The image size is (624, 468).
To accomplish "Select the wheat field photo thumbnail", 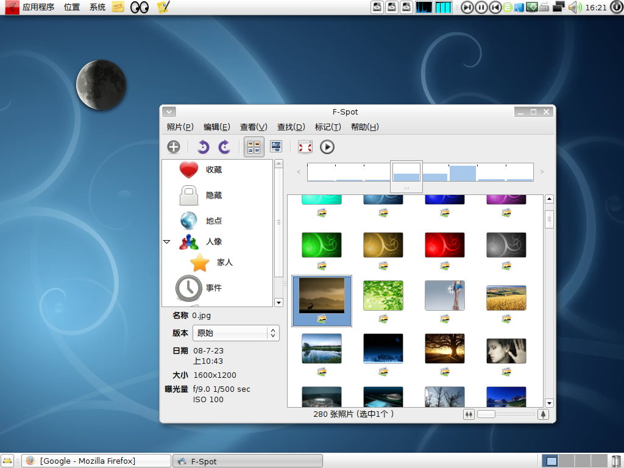I will coord(506,298).
